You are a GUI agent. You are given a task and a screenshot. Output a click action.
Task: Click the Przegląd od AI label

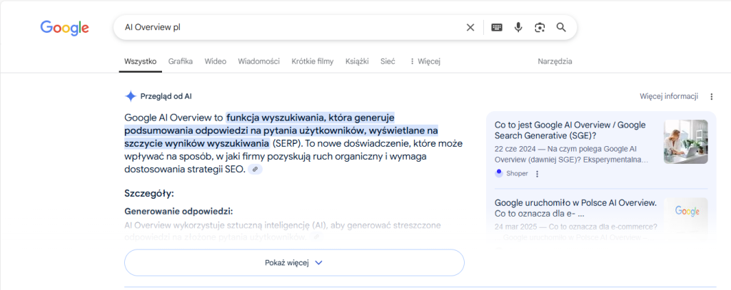click(166, 96)
